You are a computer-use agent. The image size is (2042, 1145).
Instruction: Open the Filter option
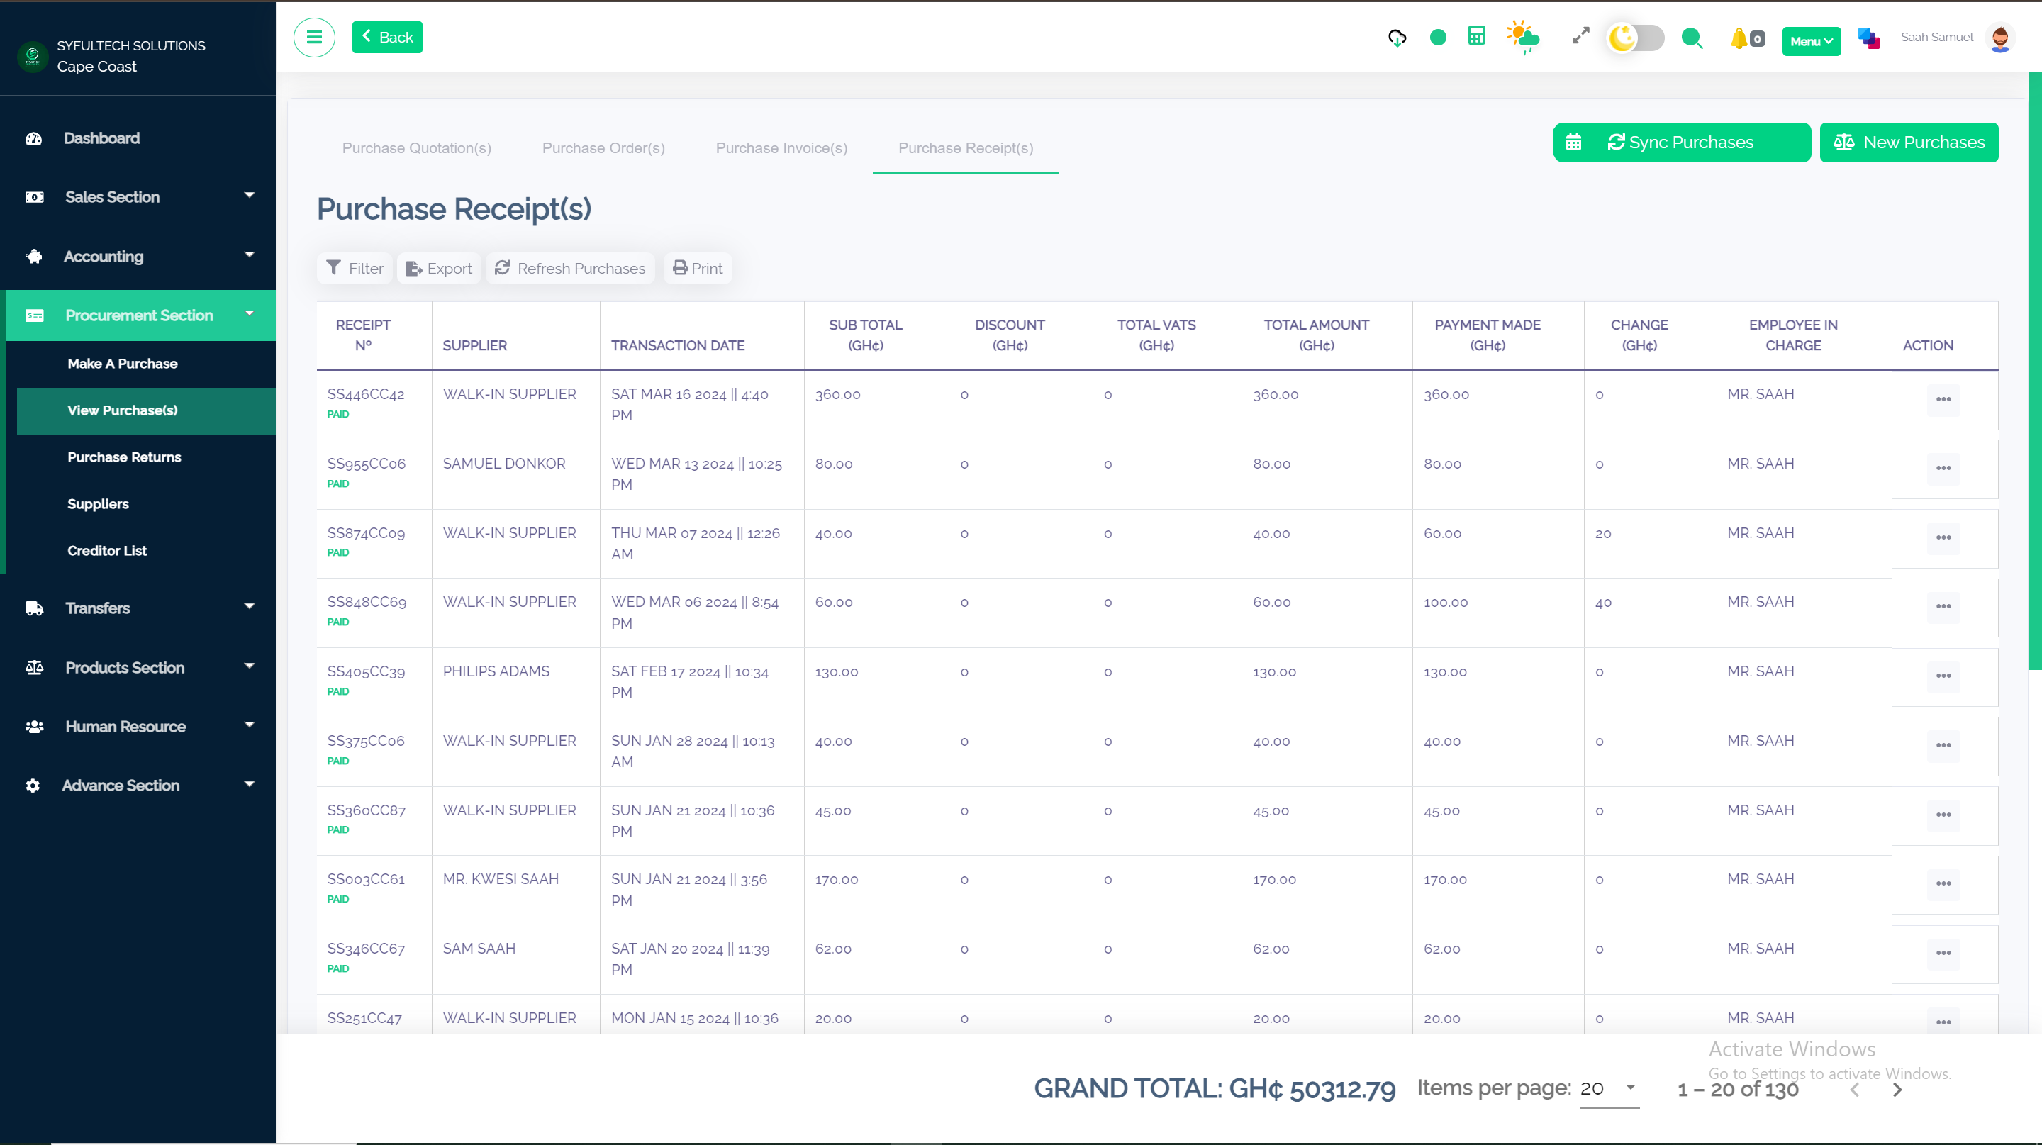tap(355, 269)
